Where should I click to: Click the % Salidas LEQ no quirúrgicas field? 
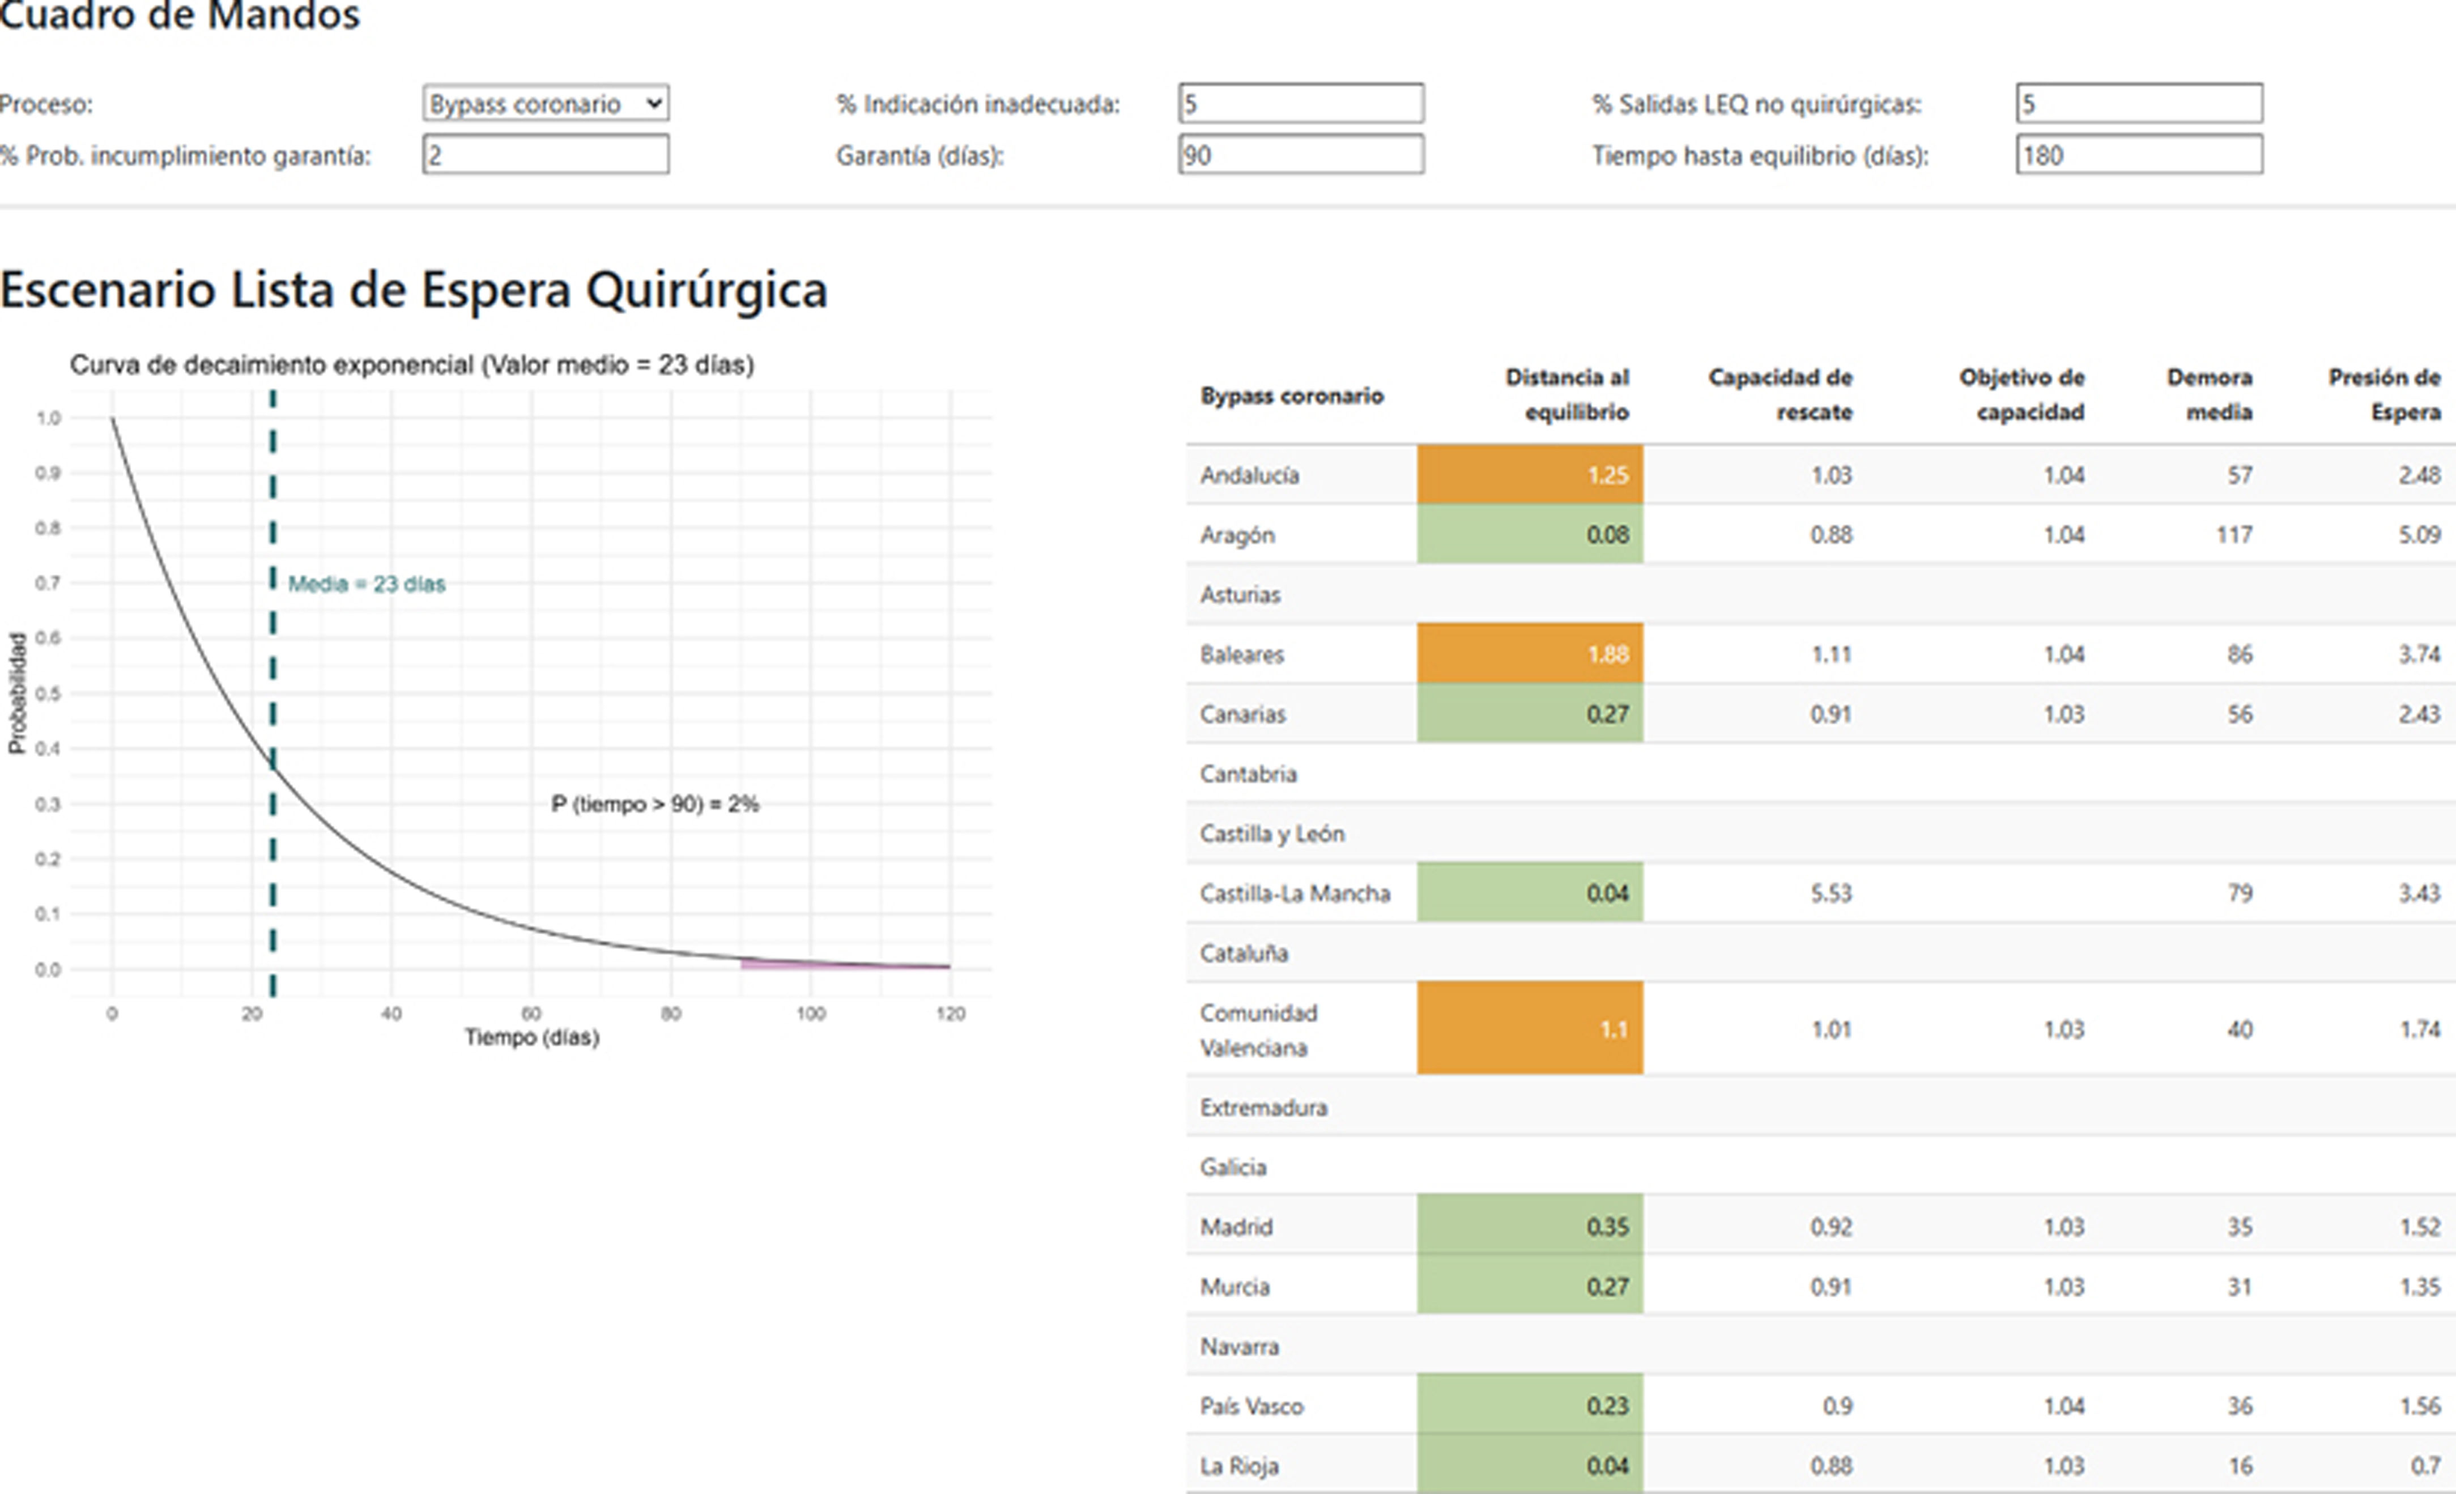coord(2139,104)
